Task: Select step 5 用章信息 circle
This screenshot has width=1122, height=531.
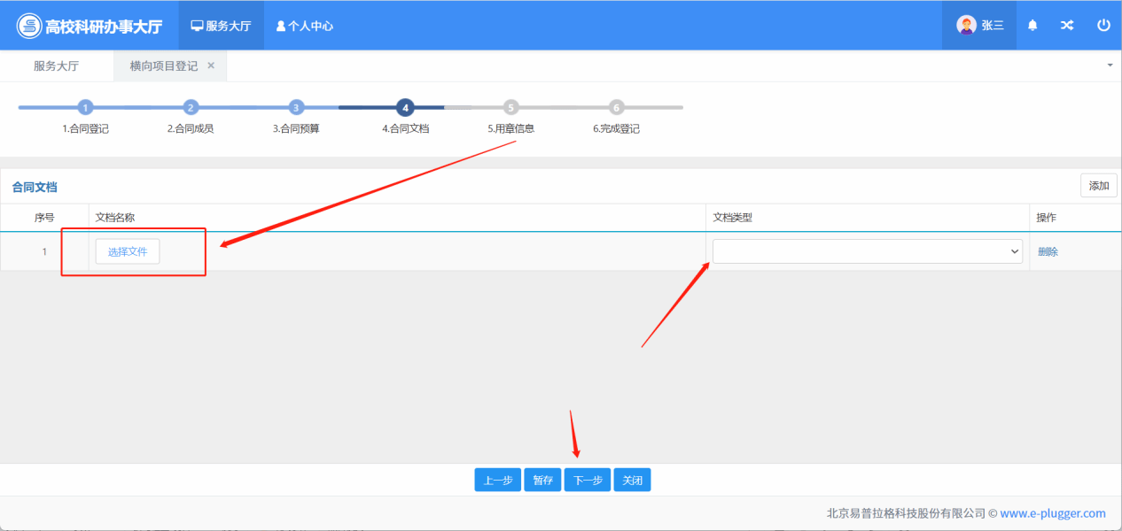Action: point(510,108)
